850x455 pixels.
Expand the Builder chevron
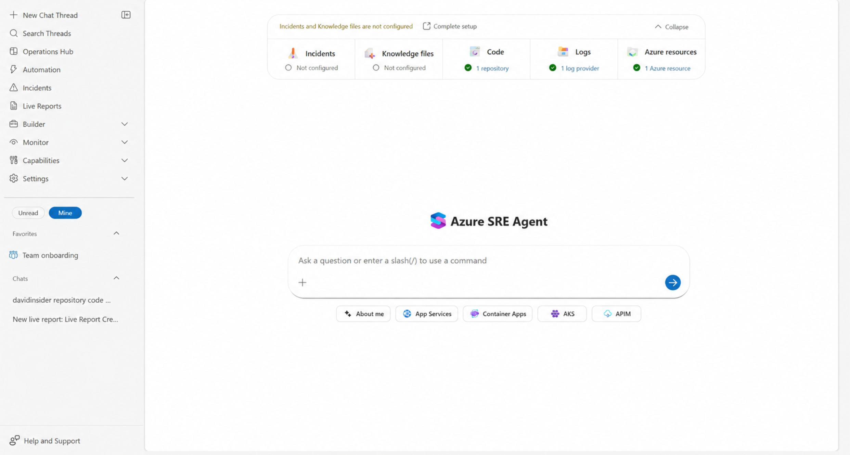point(125,124)
